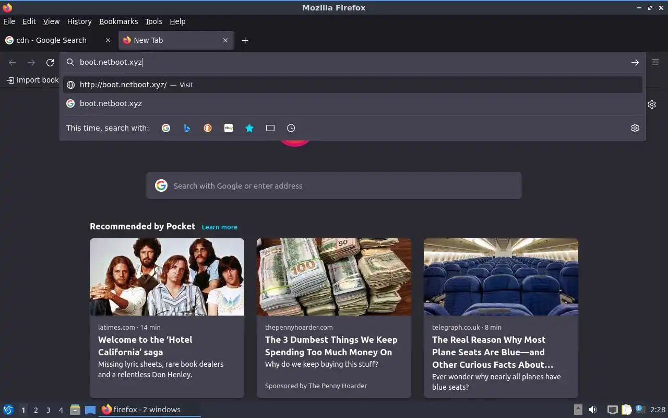The height and width of the screenshot is (418, 668).
Task: Open the File menu
Action: [x=9, y=21]
